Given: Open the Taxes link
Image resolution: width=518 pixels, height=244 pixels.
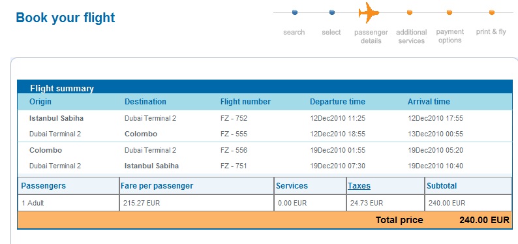Looking at the screenshot, I should click(x=359, y=186).
